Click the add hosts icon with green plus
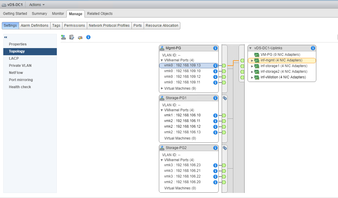 tap(63, 37)
